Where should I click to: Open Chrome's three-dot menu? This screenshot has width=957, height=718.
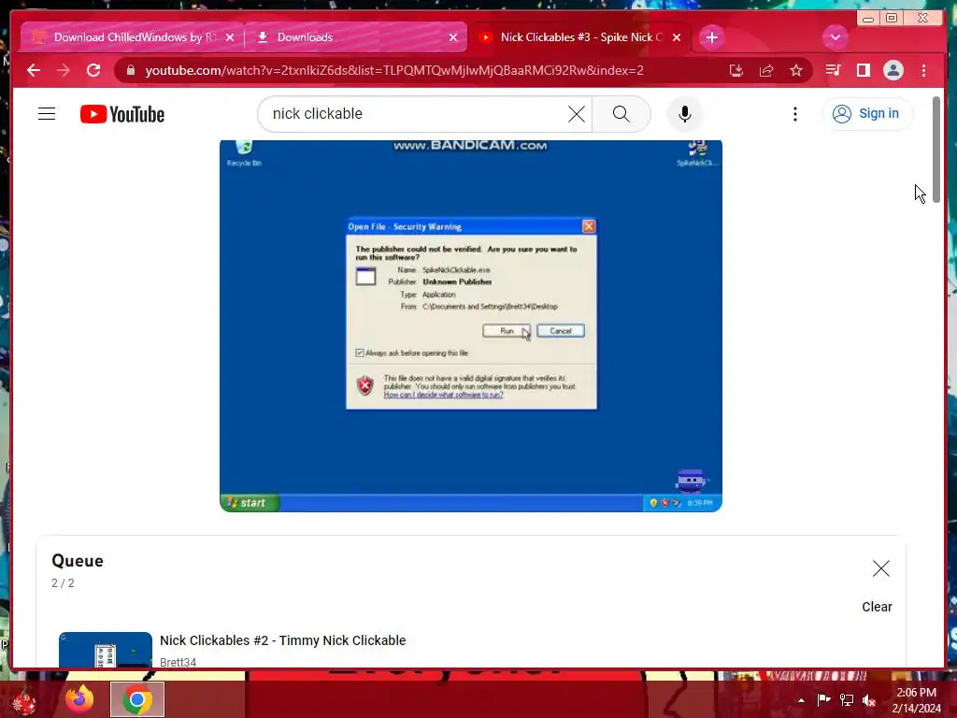pyautogui.click(x=923, y=70)
